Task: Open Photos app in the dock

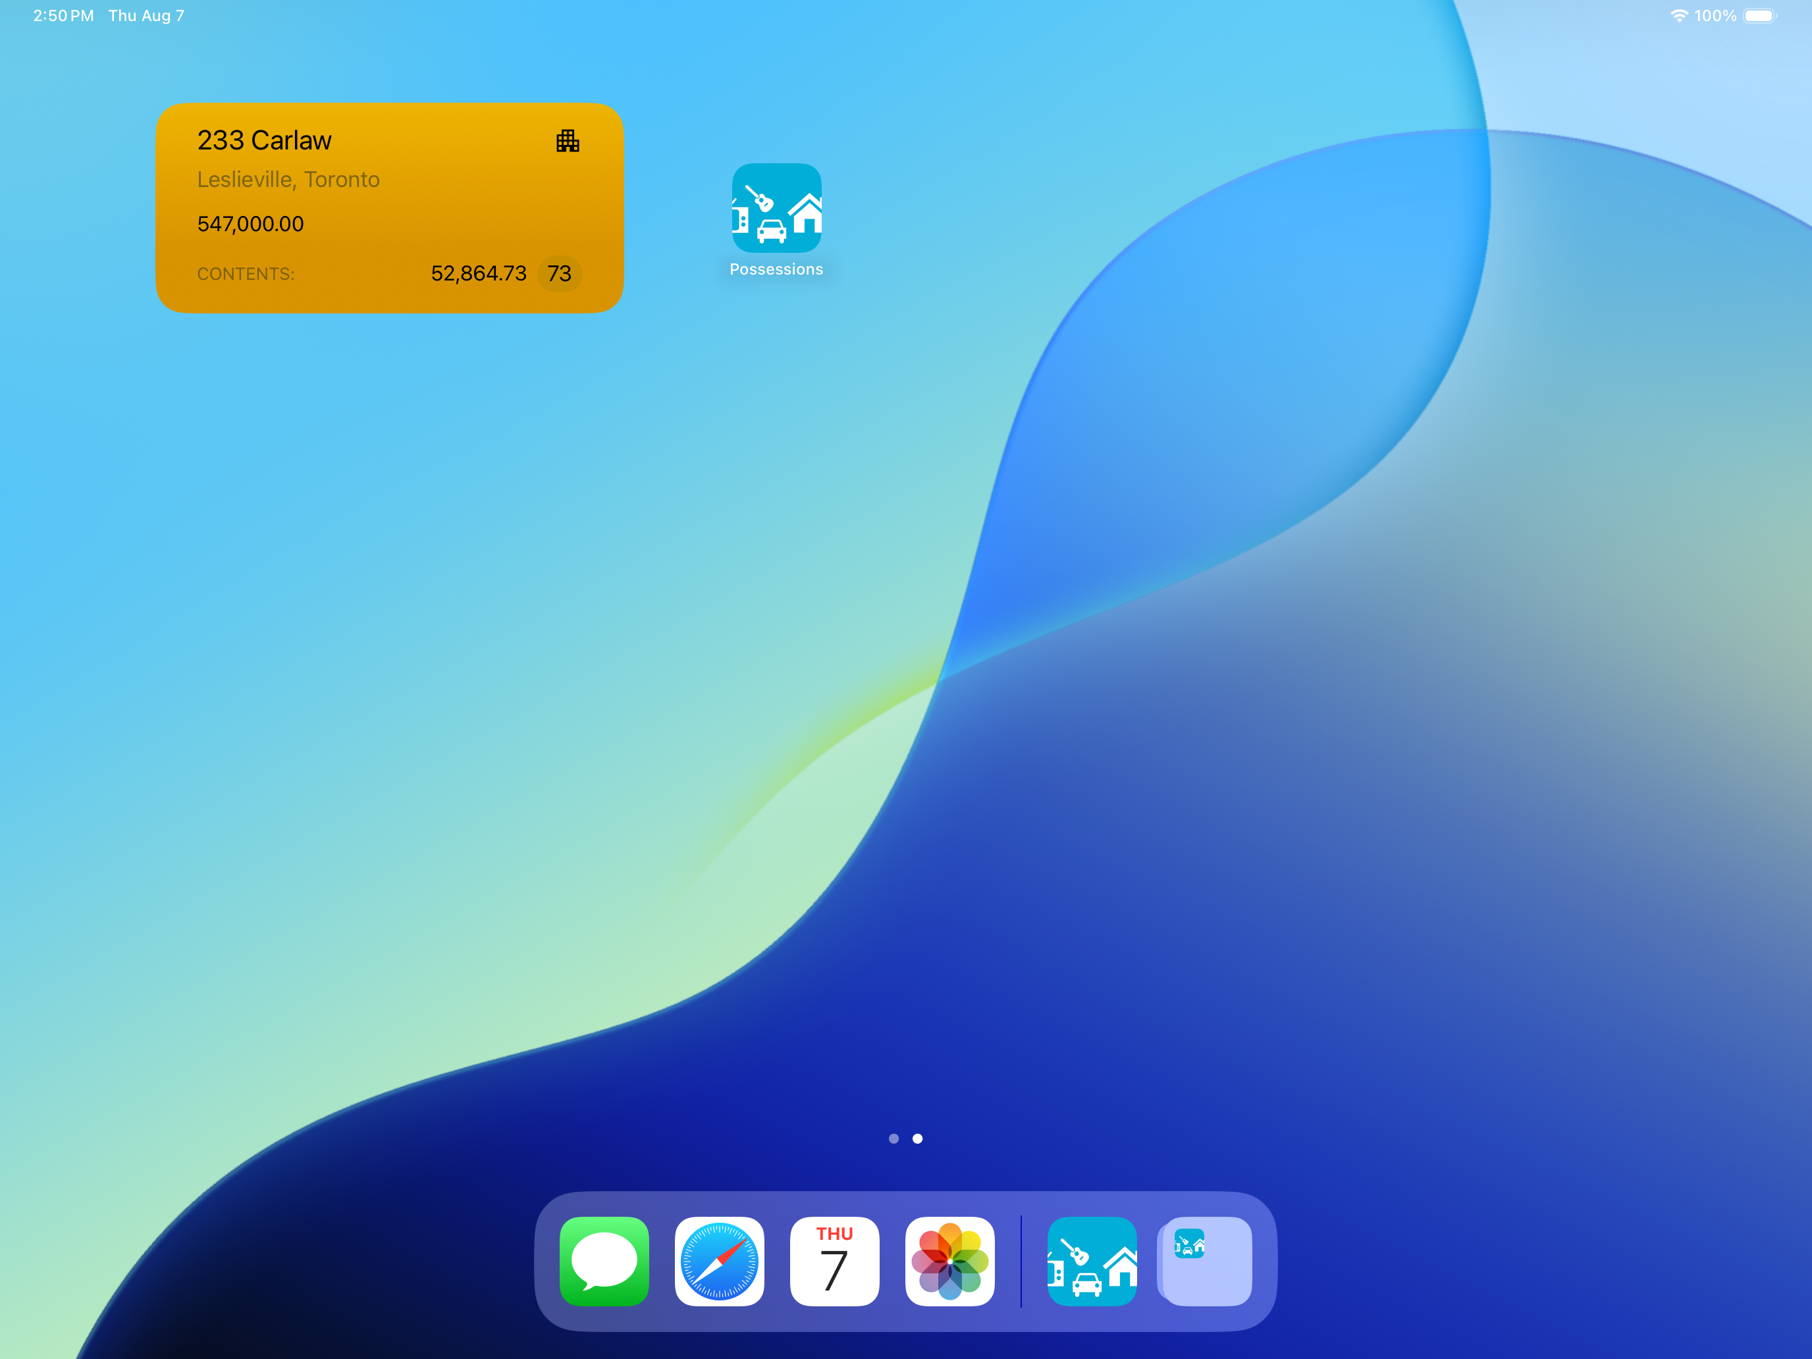Action: click(950, 1261)
